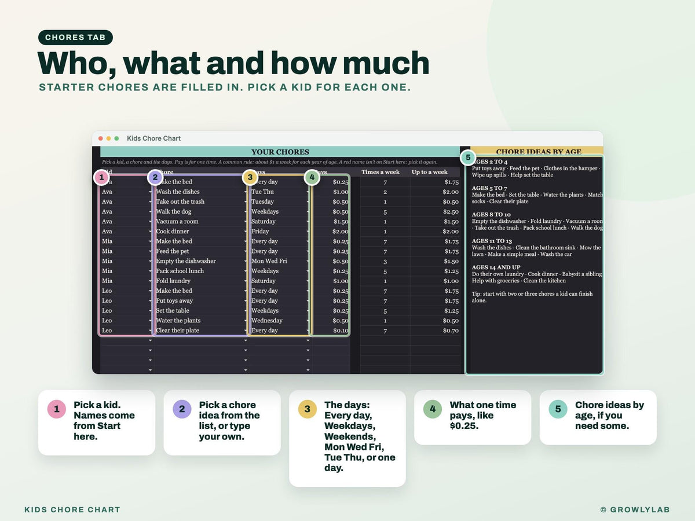Select Times a week value 3
The width and height of the screenshot is (695, 521).
pos(385,261)
